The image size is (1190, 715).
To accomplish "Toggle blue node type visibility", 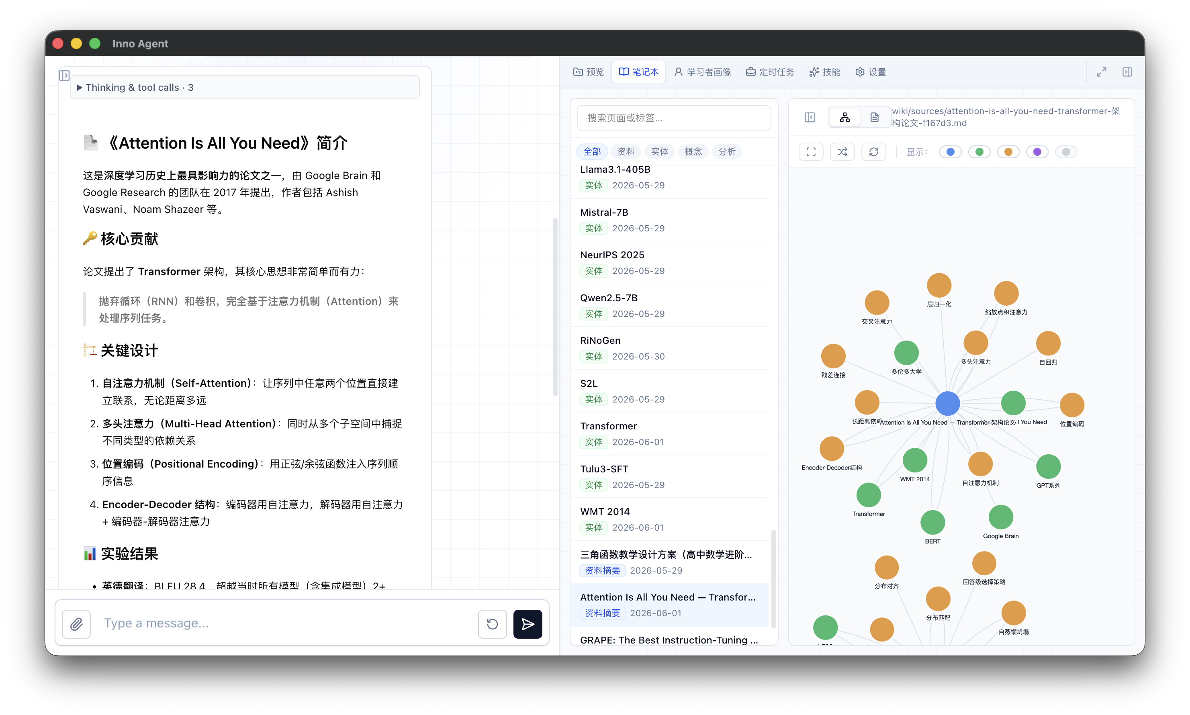I will 950,152.
